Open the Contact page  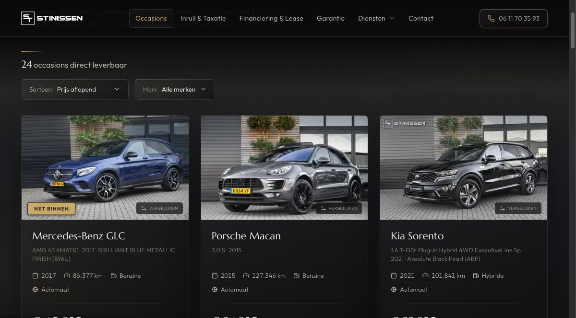point(421,18)
